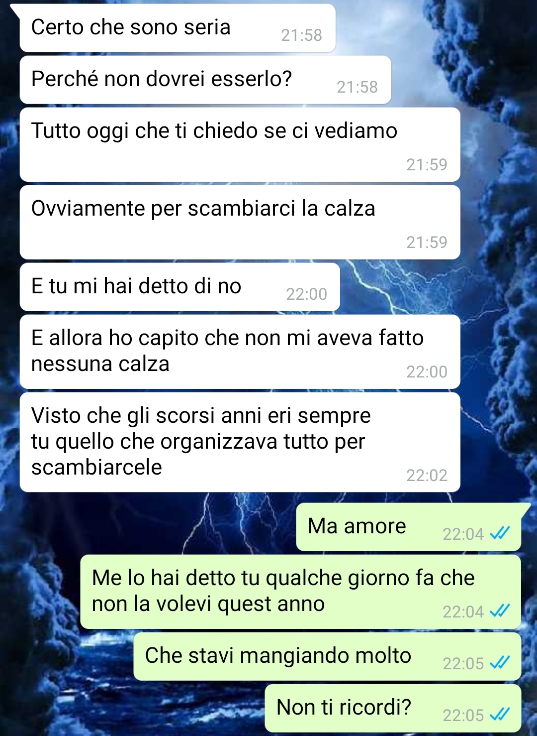Image resolution: width=537 pixels, height=736 pixels.
Task: Tap the 22:02 timestamp on the "scambiarcele" message
Action: point(427,476)
